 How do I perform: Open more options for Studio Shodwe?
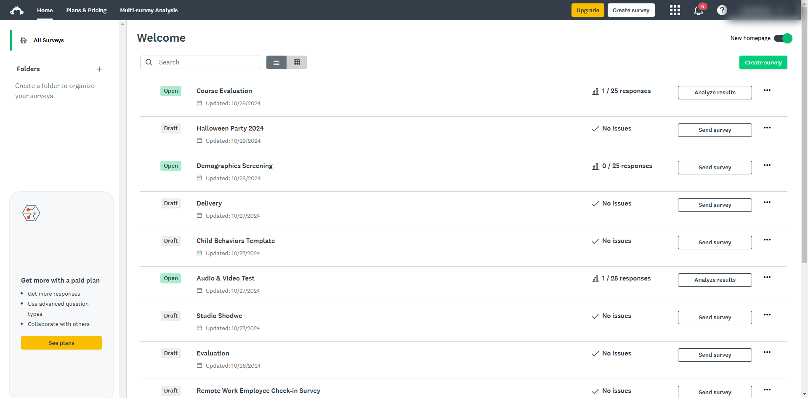point(767,315)
